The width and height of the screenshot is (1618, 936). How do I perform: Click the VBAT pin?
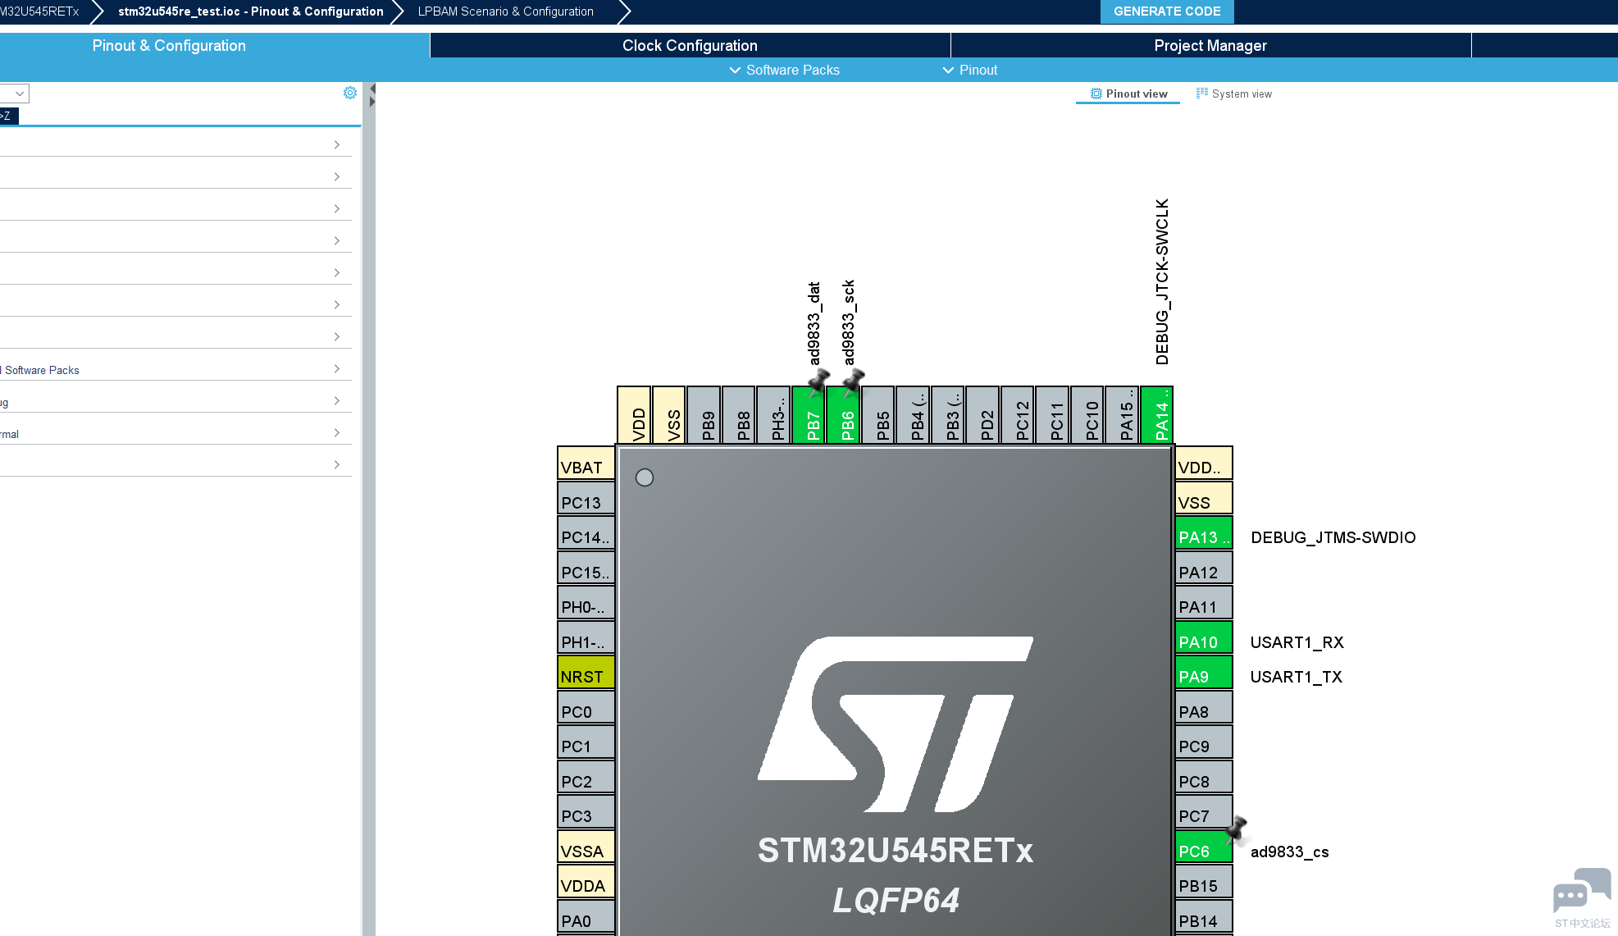[586, 463]
